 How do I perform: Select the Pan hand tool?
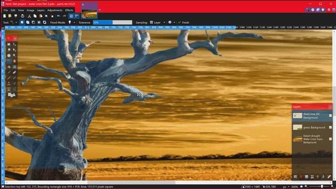14,61
